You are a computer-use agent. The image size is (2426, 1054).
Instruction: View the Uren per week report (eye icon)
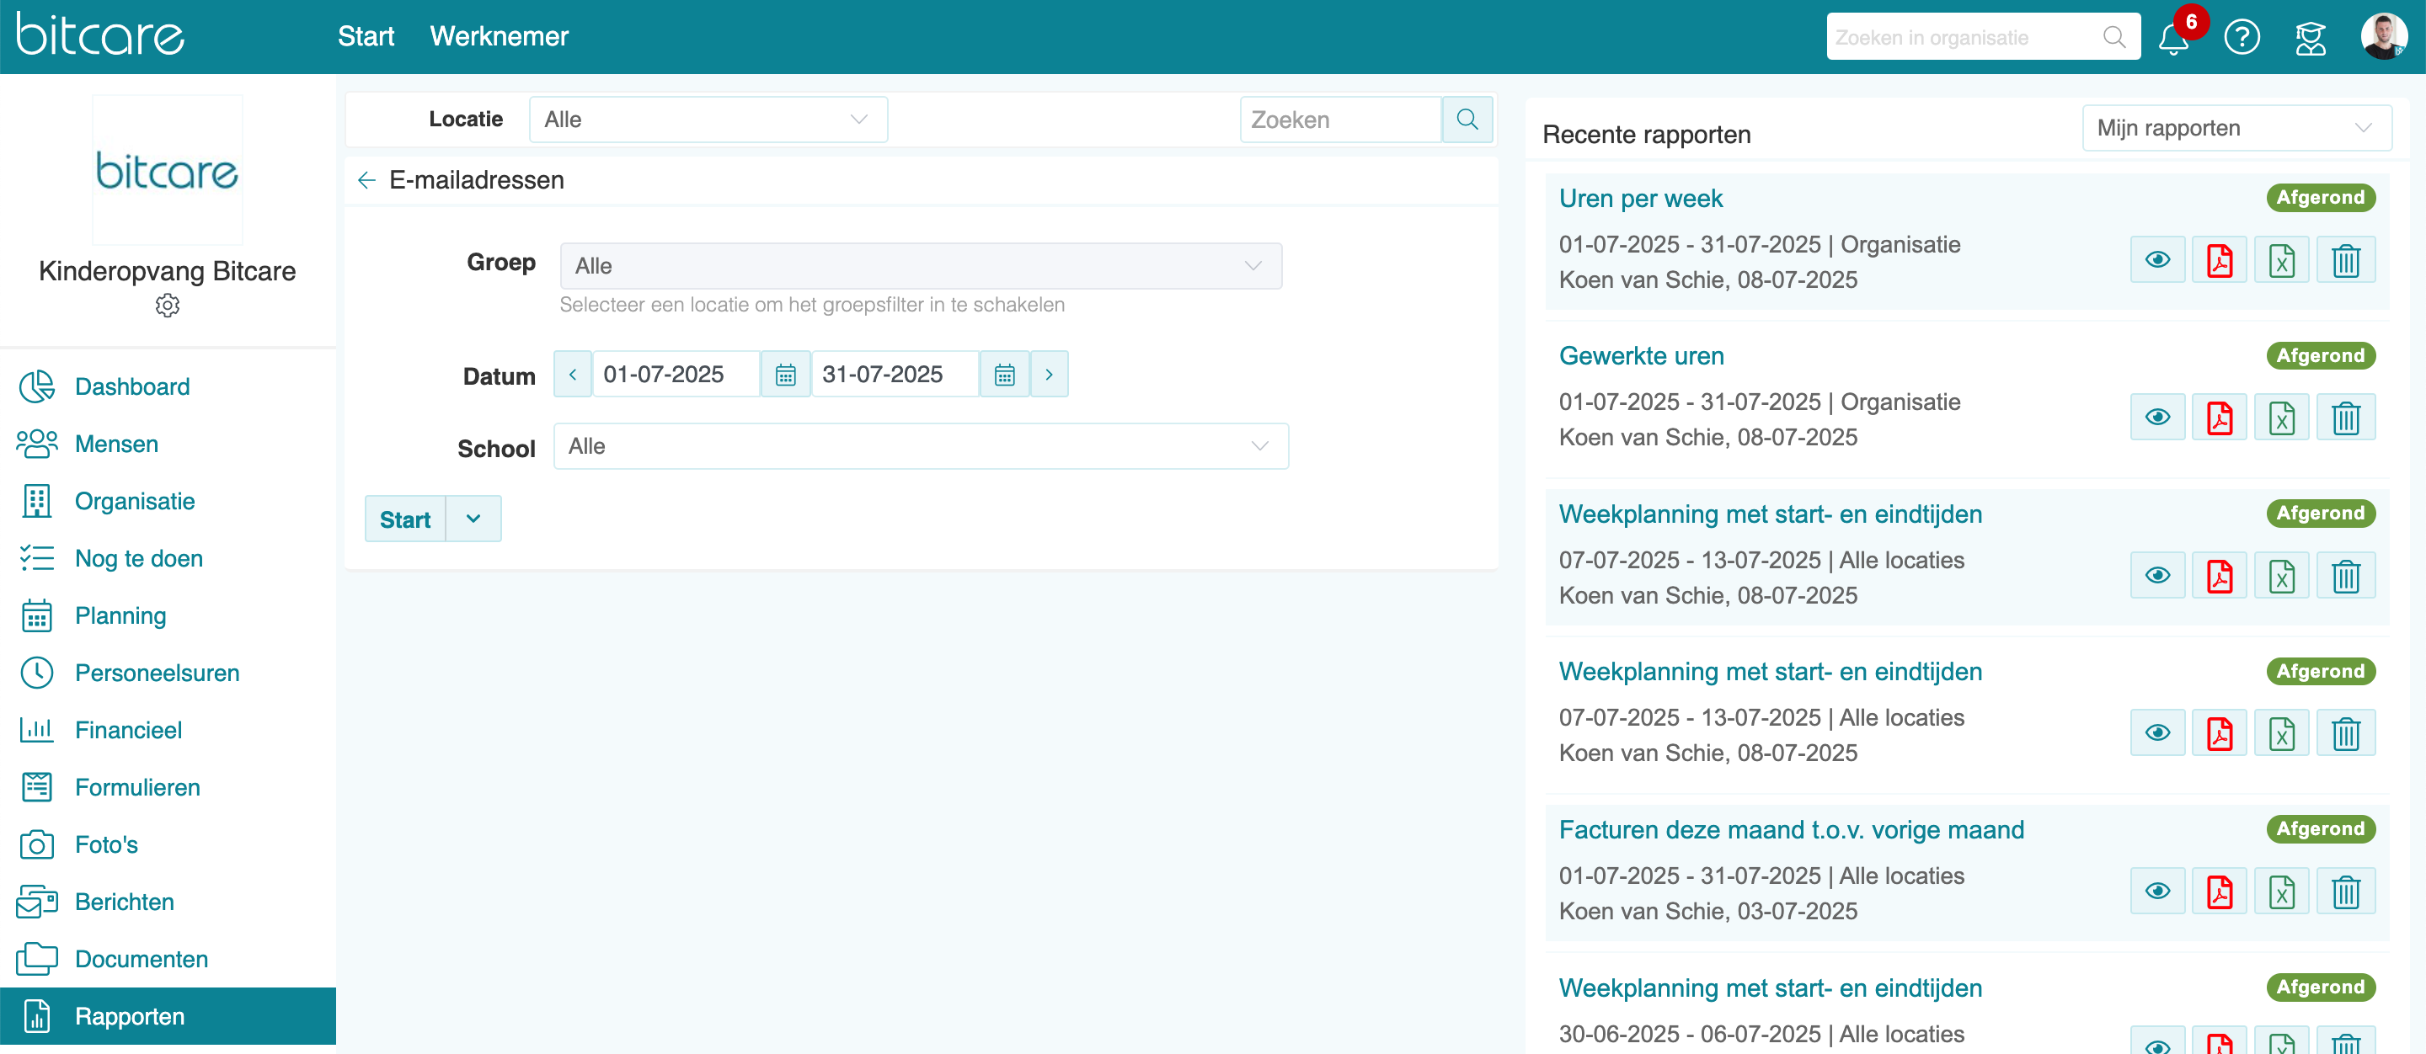(x=2157, y=260)
